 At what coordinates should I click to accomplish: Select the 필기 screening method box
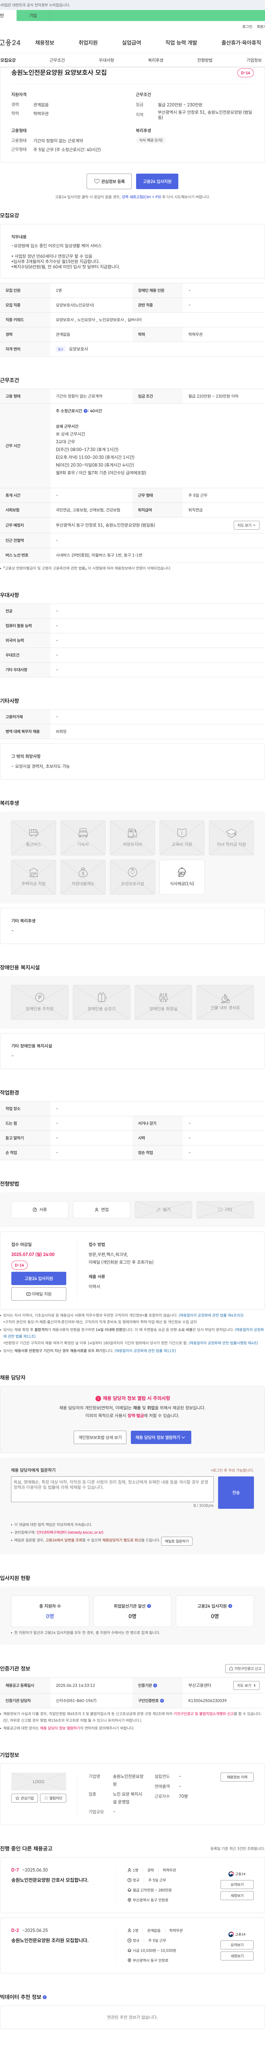pyautogui.click(x=163, y=1209)
